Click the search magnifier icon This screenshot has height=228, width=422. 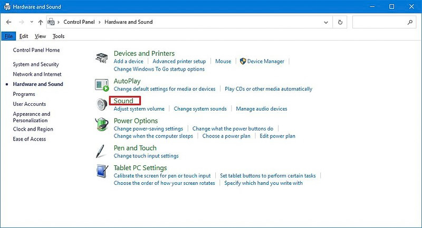(410, 22)
